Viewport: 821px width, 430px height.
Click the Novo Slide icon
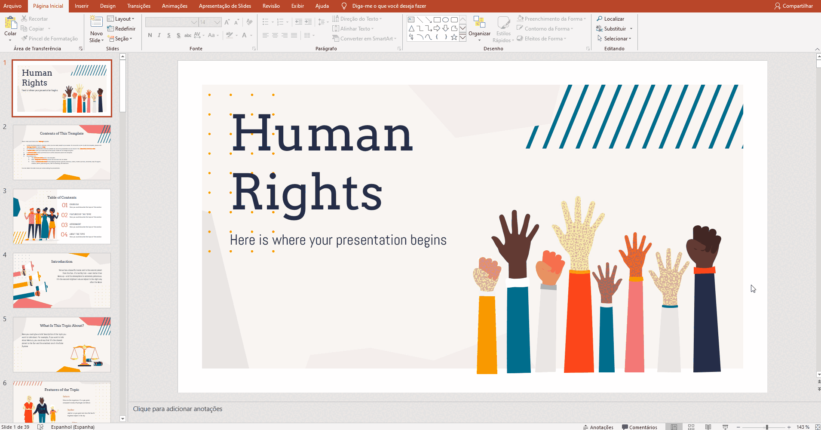click(96, 22)
